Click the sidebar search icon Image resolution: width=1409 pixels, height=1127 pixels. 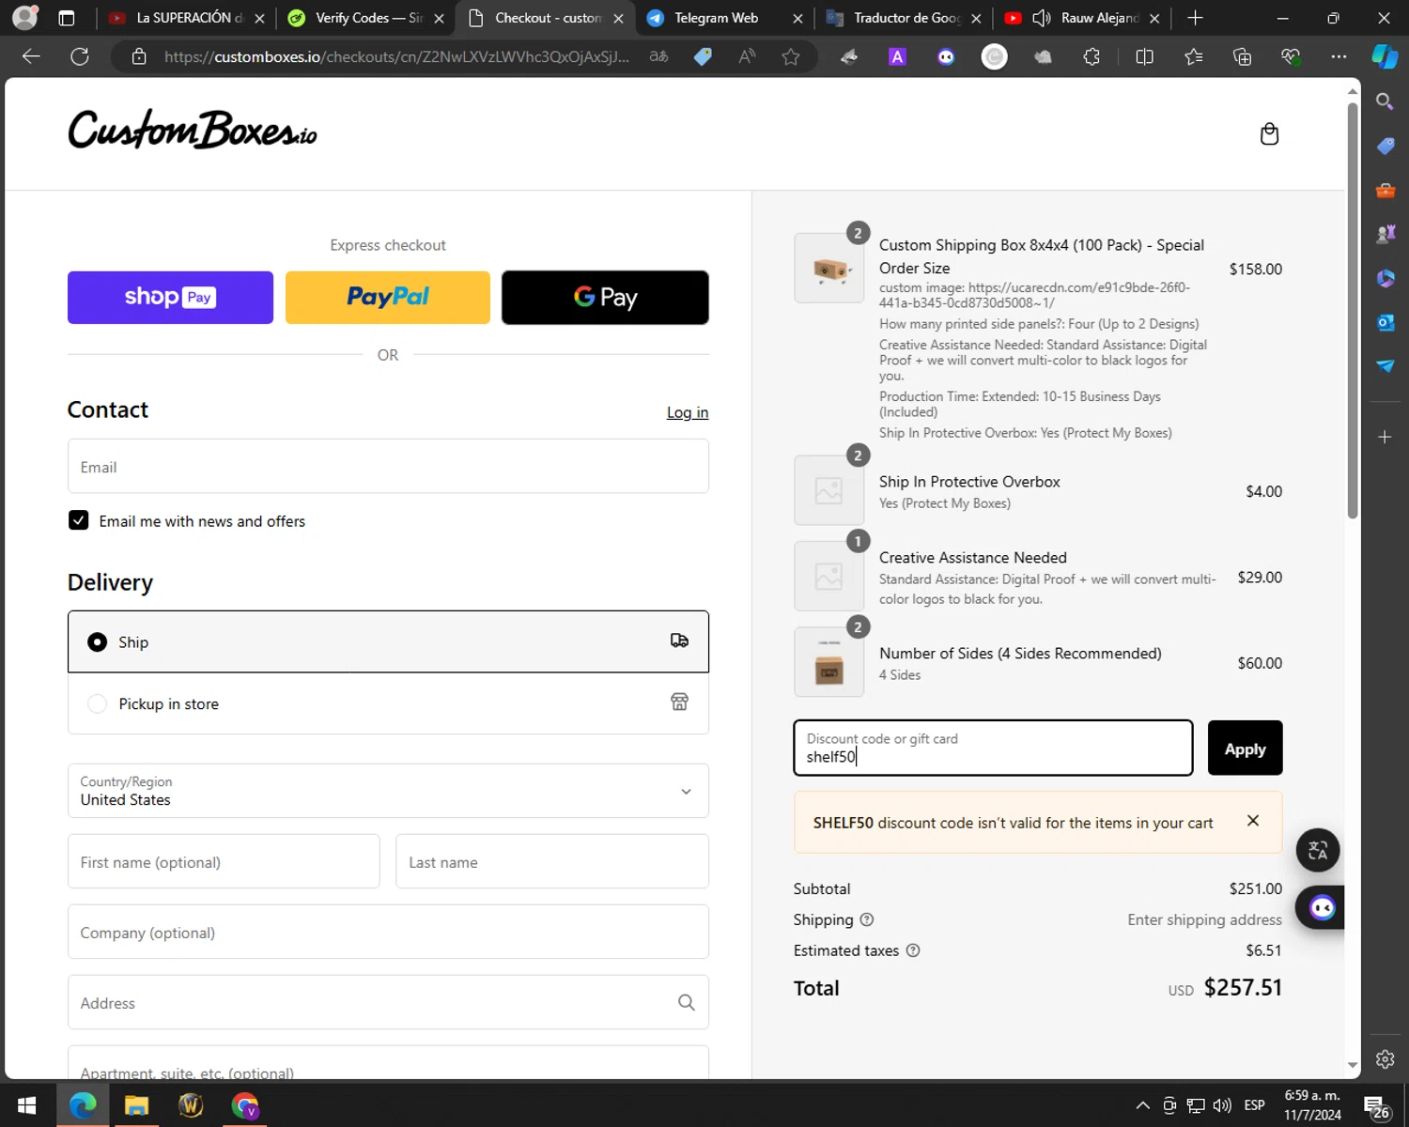(1385, 101)
